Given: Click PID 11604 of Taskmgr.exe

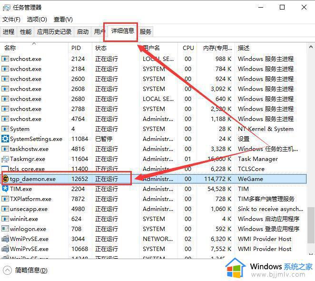Looking at the screenshot, I should [80, 159].
